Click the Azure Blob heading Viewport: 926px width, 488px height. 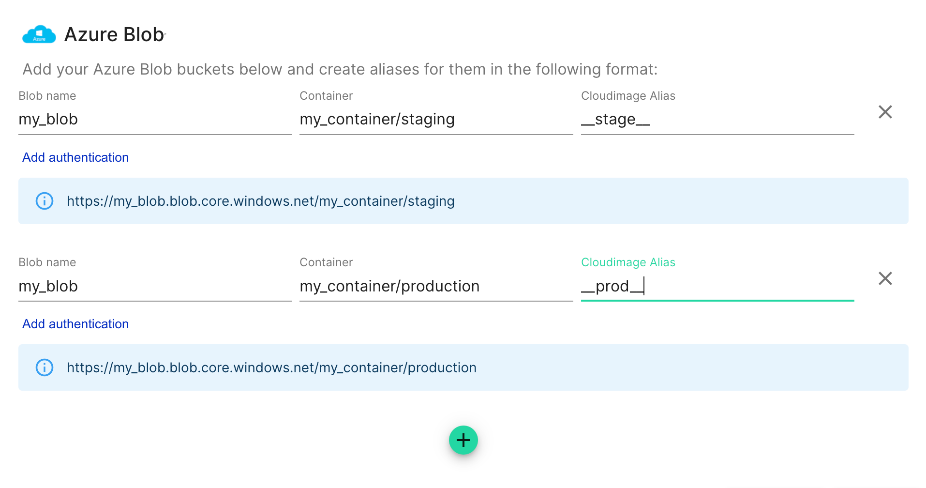(114, 35)
